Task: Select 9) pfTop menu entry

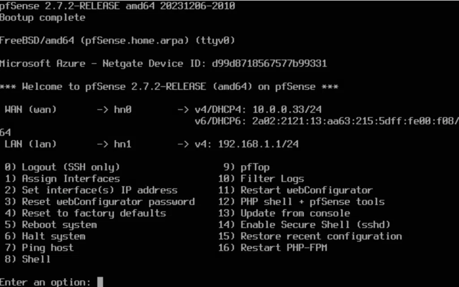Action: coord(247,167)
